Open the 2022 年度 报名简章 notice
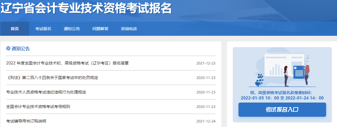The width and height of the screenshot is (337, 127). coord(67,63)
